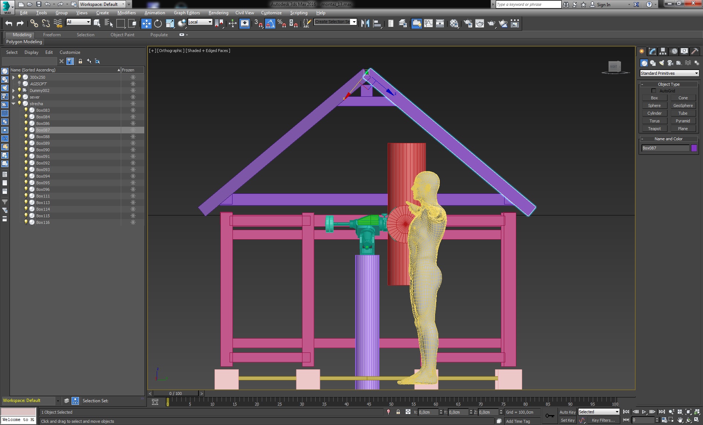Image resolution: width=703 pixels, height=425 pixels.
Task: Click the Set Key button
Action: pos(568,420)
